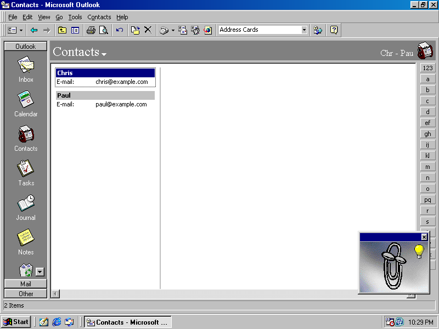This screenshot has height=329, width=439.
Task: Show the Folder List toolbar icon
Action: (75, 30)
